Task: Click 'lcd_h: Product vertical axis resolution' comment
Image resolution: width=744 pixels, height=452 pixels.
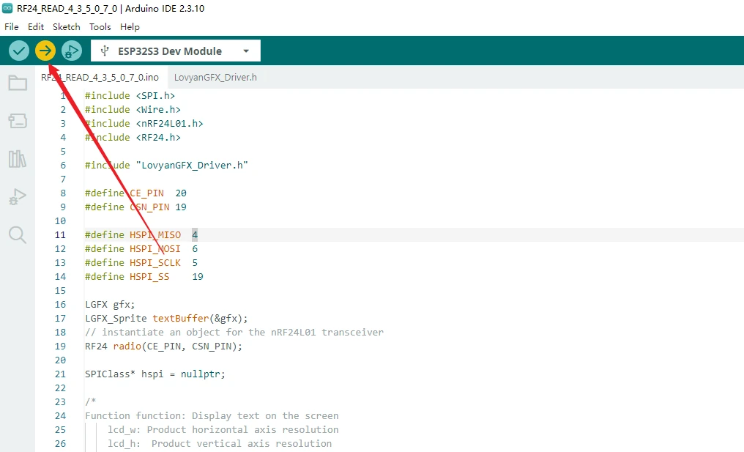Action: [220, 443]
